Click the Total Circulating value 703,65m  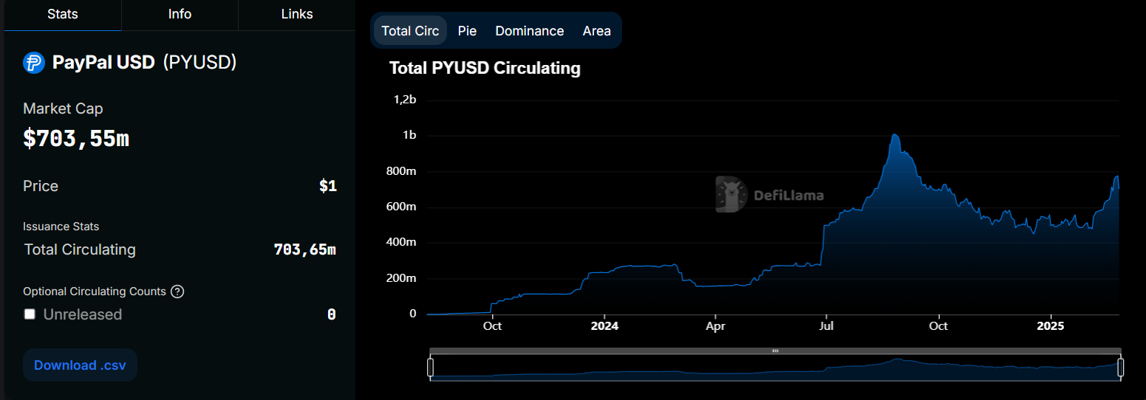305,250
